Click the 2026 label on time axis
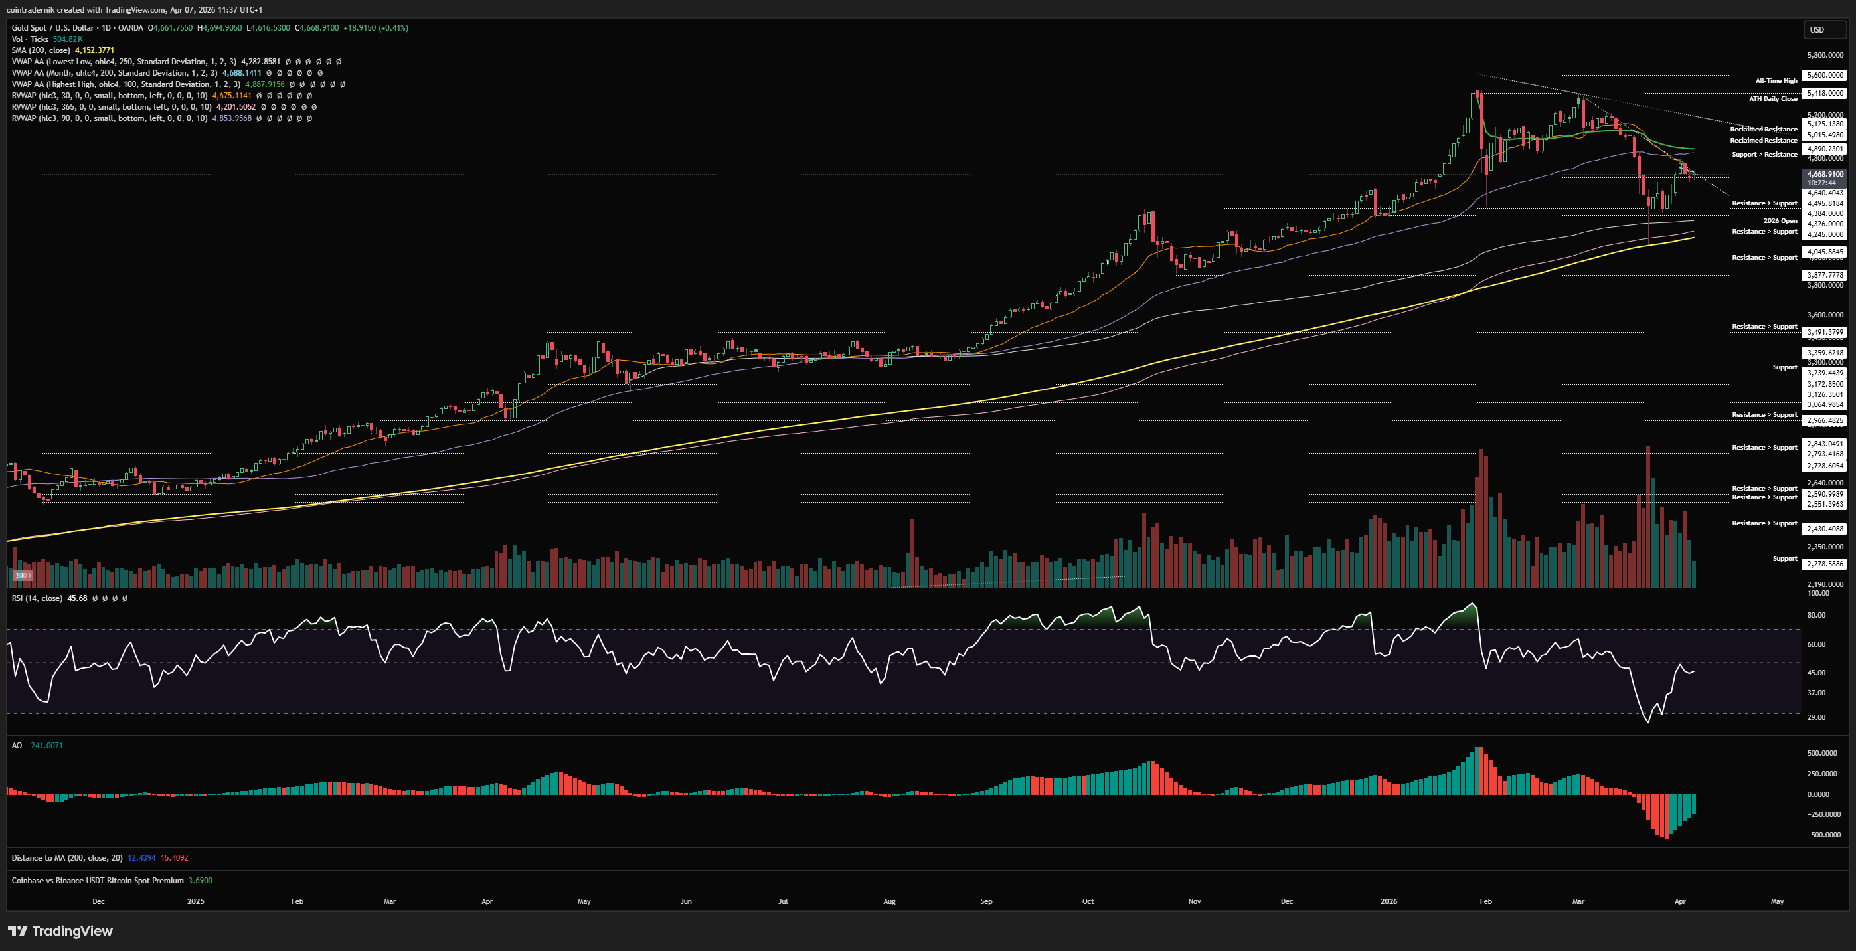 (x=1388, y=901)
